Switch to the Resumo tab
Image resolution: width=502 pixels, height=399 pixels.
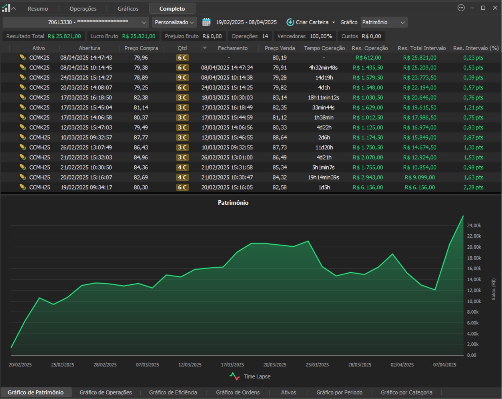[38, 8]
